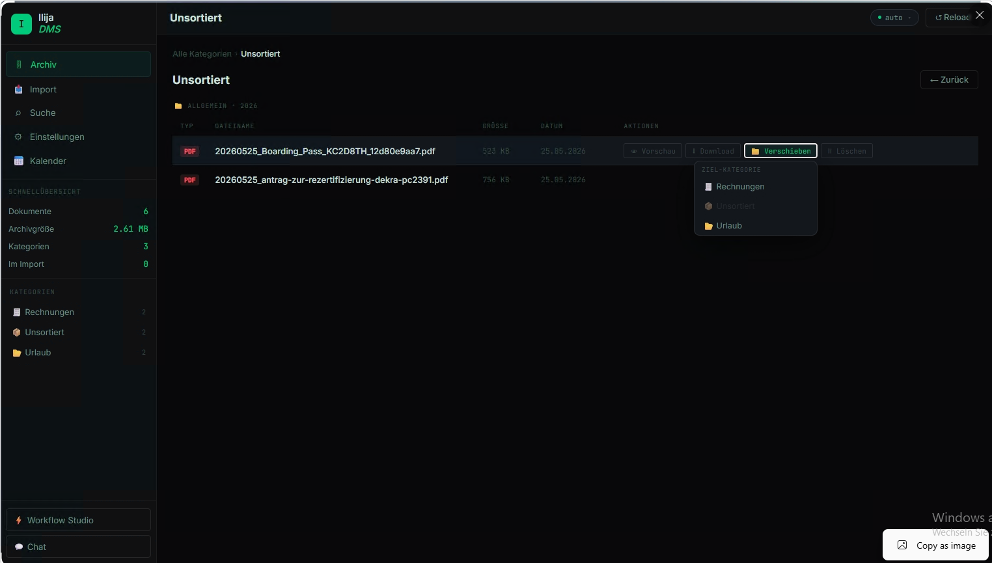Click the Zurück button
Image resolution: width=992 pixels, height=563 pixels.
pyautogui.click(x=949, y=79)
